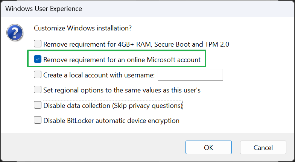Click the 'Customize Windows installation?' heading text
The image size is (295, 162).
pos(83,28)
